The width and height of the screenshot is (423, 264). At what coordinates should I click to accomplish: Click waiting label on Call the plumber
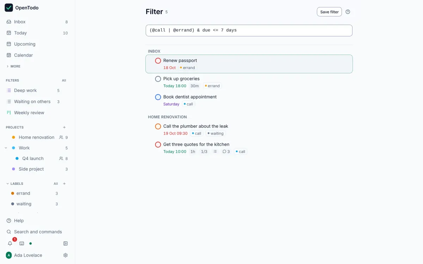point(216,133)
